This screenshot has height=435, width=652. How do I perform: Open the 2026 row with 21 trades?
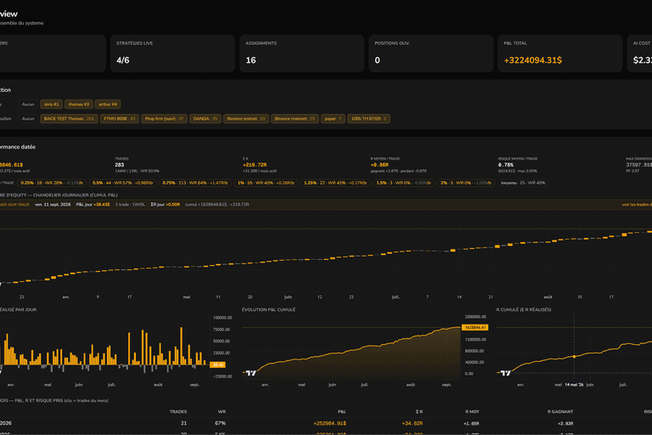pos(326,423)
